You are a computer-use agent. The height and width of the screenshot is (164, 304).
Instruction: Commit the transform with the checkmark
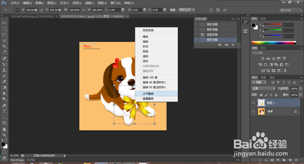point(225,10)
